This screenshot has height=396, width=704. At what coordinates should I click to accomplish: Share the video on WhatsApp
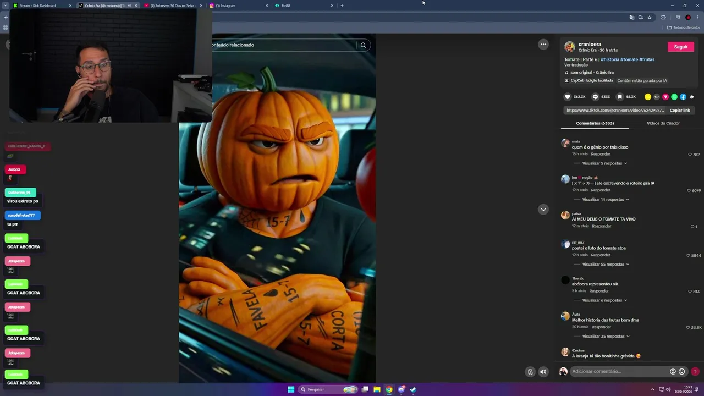click(674, 97)
